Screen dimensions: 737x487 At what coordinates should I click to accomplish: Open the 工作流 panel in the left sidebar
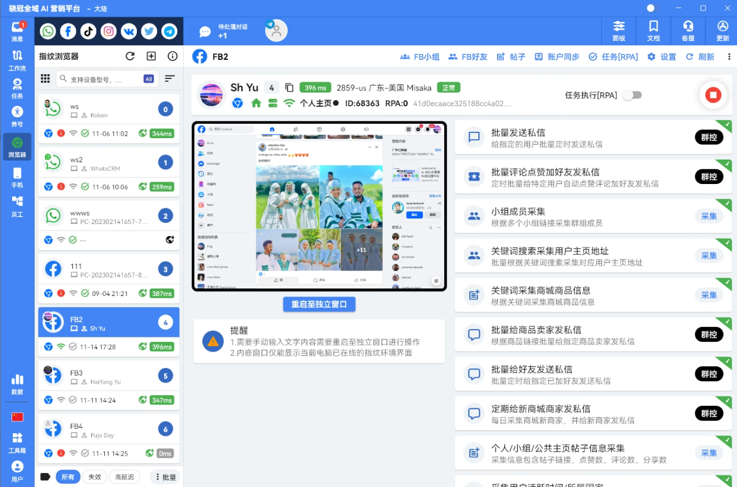pos(17,62)
